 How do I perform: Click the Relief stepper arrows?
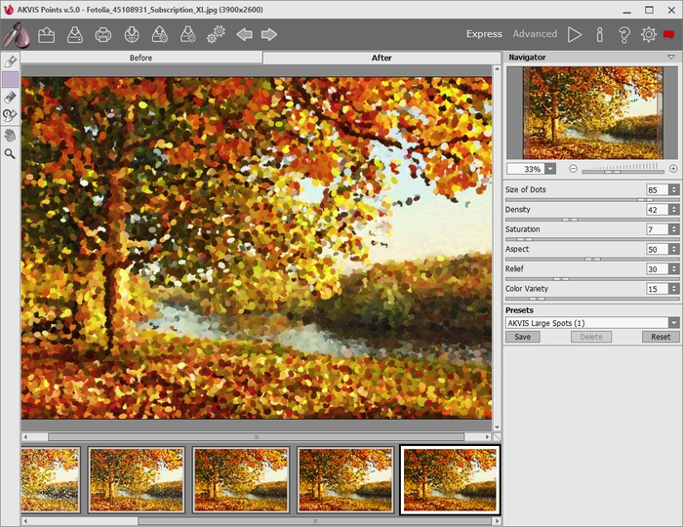674,269
